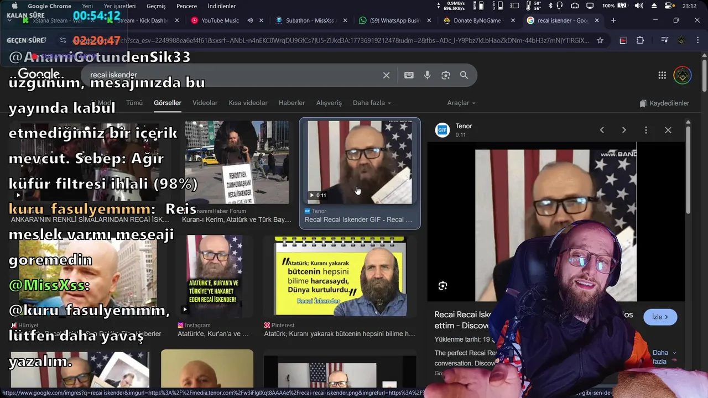Switch to the Kısa videolar tab
The image size is (708, 398).
coord(248,103)
